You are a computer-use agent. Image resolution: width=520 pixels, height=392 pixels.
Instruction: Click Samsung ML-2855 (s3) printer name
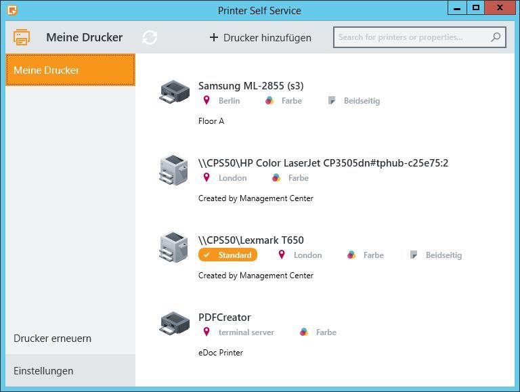(x=251, y=86)
